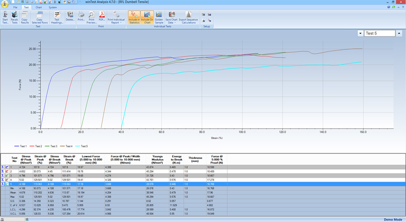This screenshot has width=406, height=222.
Task: Click the Mean row label
Action: pyautogui.click(x=13, y=192)
